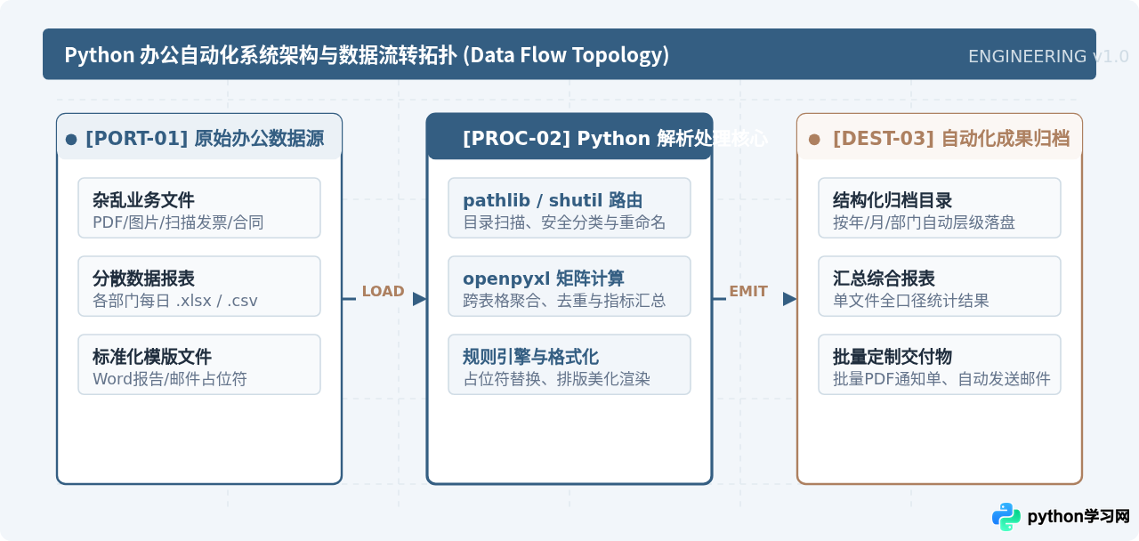Screen dimensions: 1139x541
Task: Click text 占位符替换、排版美化渲染
Action: 556,379
